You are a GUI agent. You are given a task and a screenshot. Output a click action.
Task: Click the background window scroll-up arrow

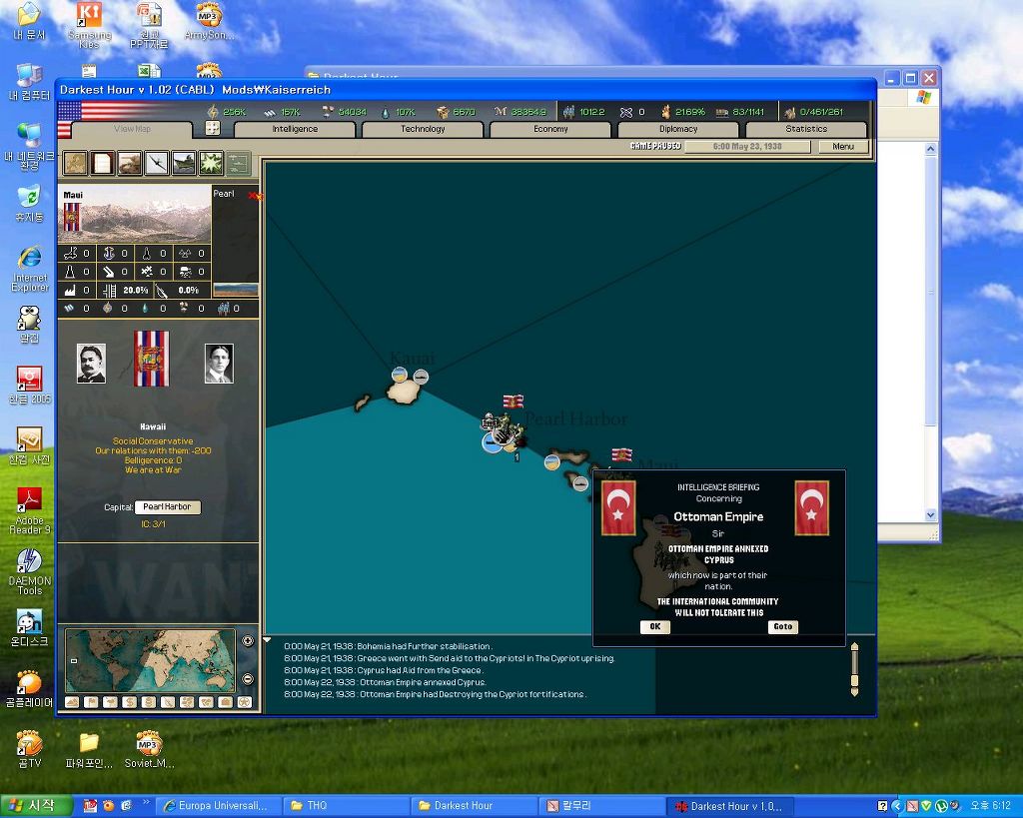coord(931,149)
